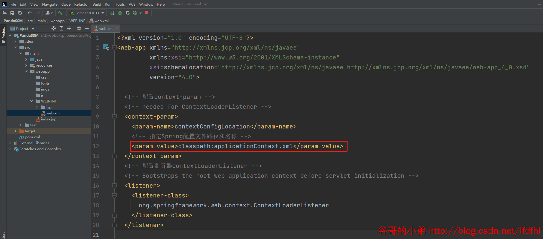This screenshot has height=239, width=543.
Task: Build project with the green hammer
Action: [x=60, y=13]
